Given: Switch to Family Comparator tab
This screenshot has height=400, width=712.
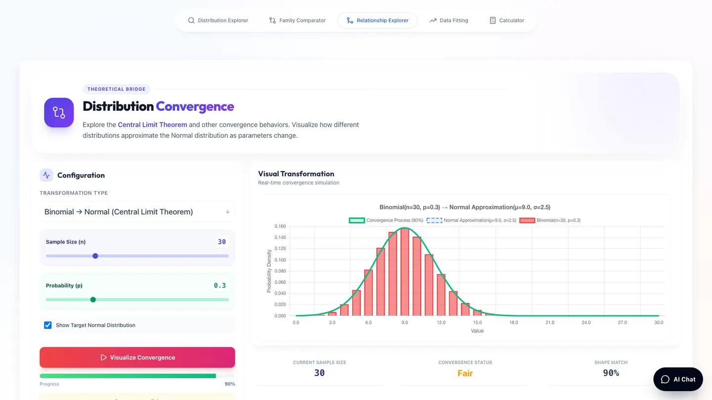Looking at the screenshot, I should [297, 20].
